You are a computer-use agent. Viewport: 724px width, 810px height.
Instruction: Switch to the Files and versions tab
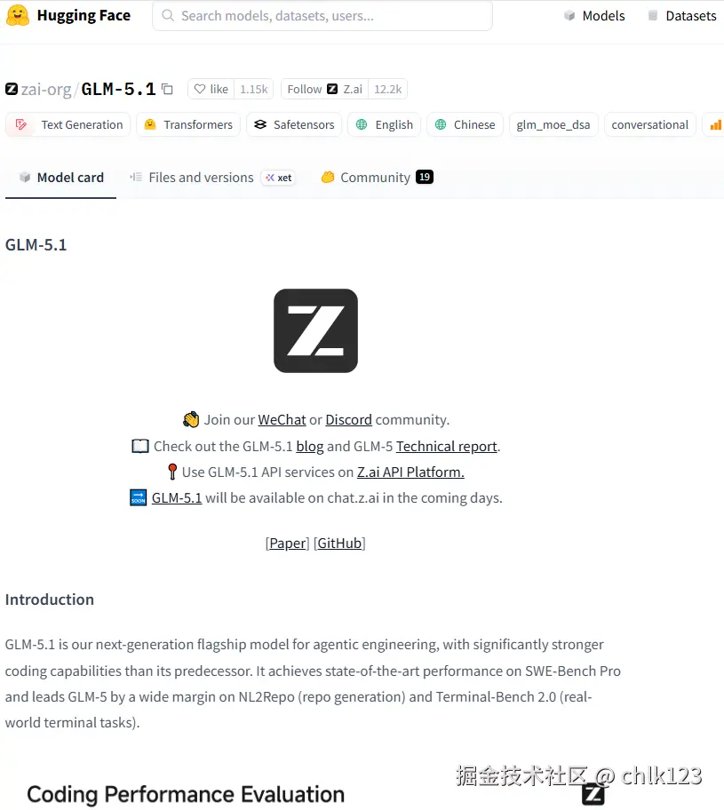pyautogui.click(x=201, y=178)
